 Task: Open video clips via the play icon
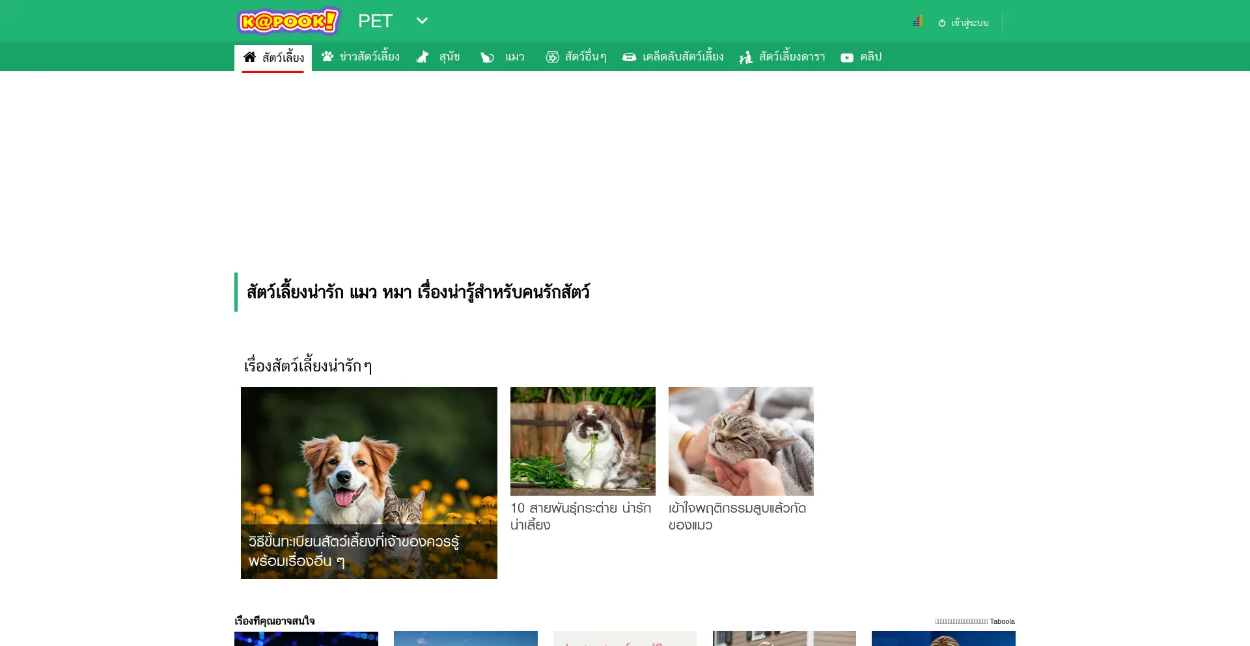click(x=847, y=57)
